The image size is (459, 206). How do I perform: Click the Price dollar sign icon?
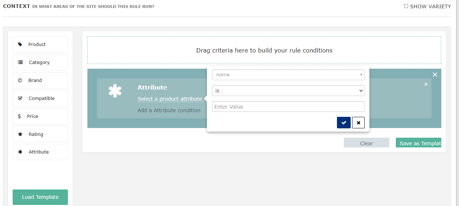tap(20, 116)
